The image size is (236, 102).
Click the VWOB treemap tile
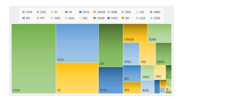click(x=135, y=33)
